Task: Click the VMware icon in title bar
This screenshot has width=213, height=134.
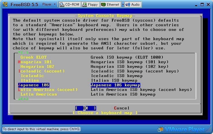Action: pos(5,4)
